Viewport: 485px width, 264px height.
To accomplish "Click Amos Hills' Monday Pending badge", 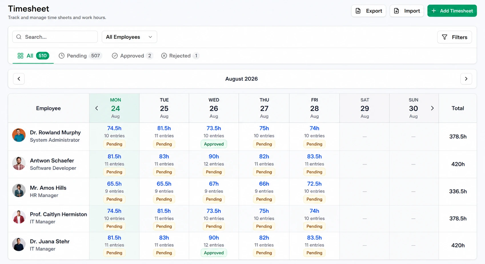I will [x=114, y=199].
